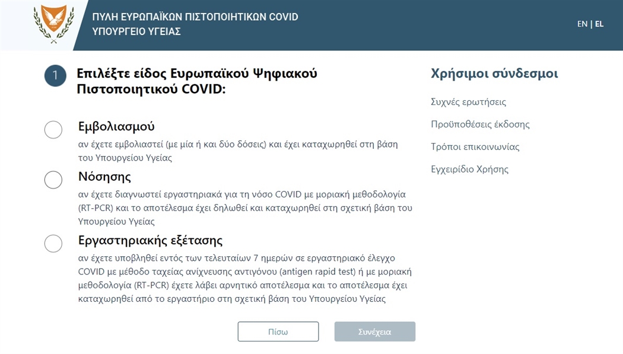This screenshot has height=354, width=623.
Task: Open the Προϋποθέσεις έκδοσης link
Action: (480, 125)
